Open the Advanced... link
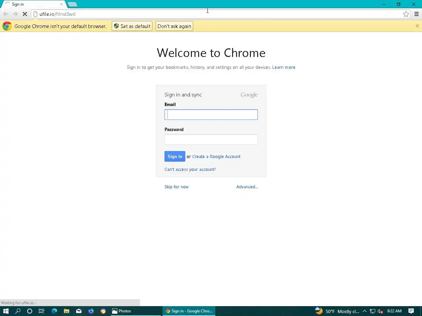422x316 pixels. 247,187
